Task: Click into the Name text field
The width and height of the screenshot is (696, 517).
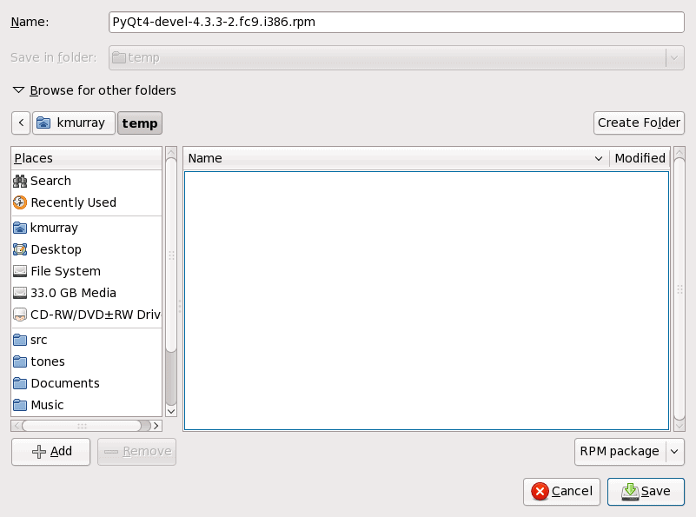Action: click(x=398, y=22)
